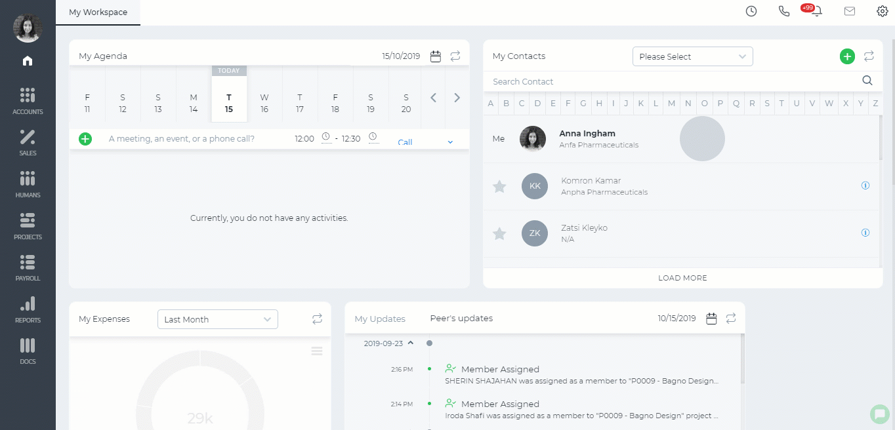Click the user avatar in sidebar
Image resolution: width=895 pixels, height=430 pixels.
28,28
